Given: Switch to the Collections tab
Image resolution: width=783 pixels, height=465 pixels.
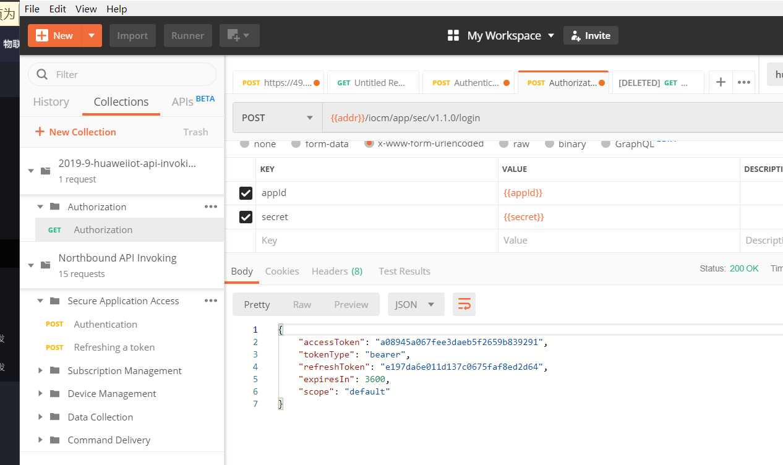Looking at the screenshot, I should click(121, 102).
